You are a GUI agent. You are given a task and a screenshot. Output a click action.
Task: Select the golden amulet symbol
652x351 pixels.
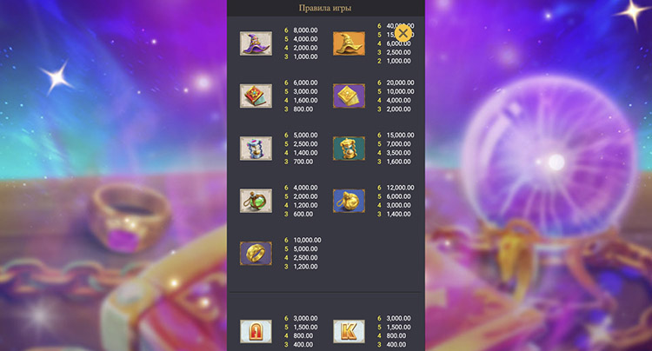point(349,201)
